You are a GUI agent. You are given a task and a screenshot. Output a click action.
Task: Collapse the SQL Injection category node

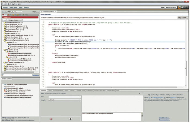[x=3, y=50]
